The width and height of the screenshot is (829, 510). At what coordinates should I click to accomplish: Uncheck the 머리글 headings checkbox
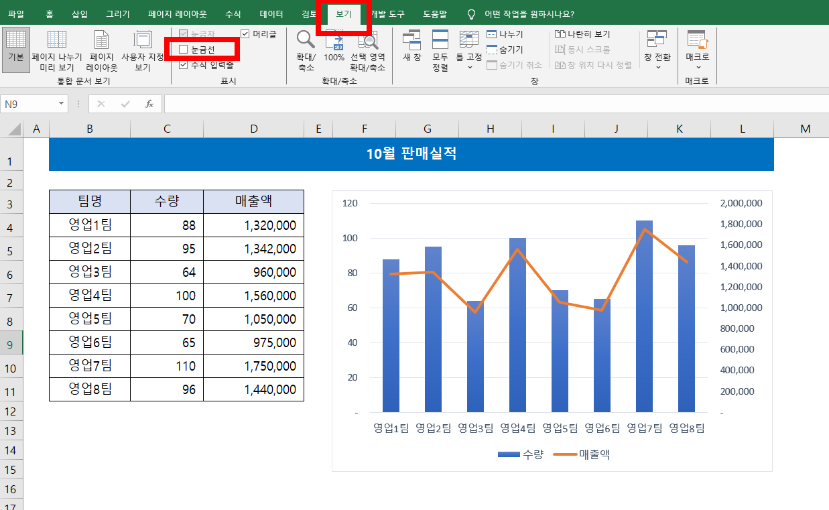[245, 34]
